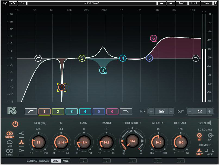
Task: Set sidechain mode to SPLIT
Action: (199, 152)
